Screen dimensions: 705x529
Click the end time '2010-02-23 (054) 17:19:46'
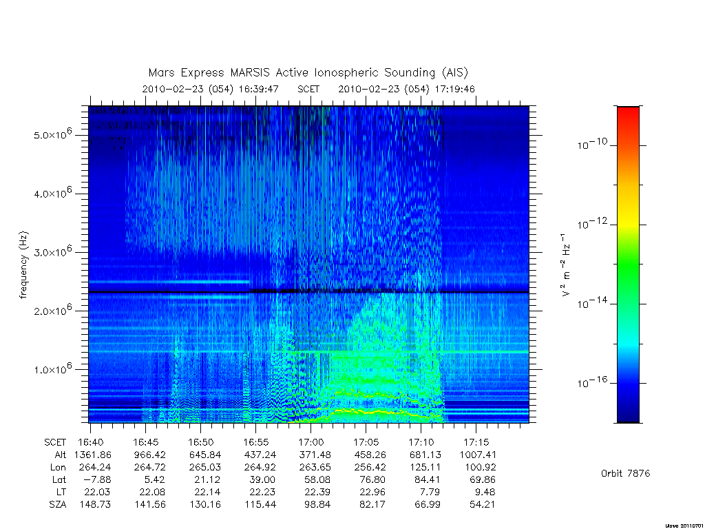click(406, 89)
